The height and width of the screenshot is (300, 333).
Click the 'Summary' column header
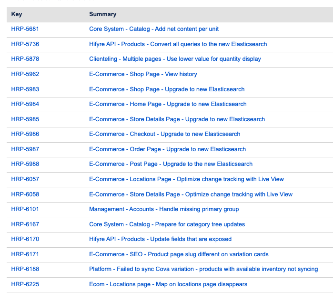point(102,14)
